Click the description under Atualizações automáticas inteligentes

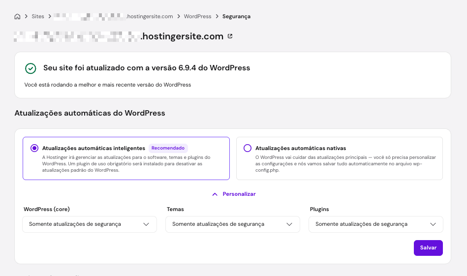(126, 164)
